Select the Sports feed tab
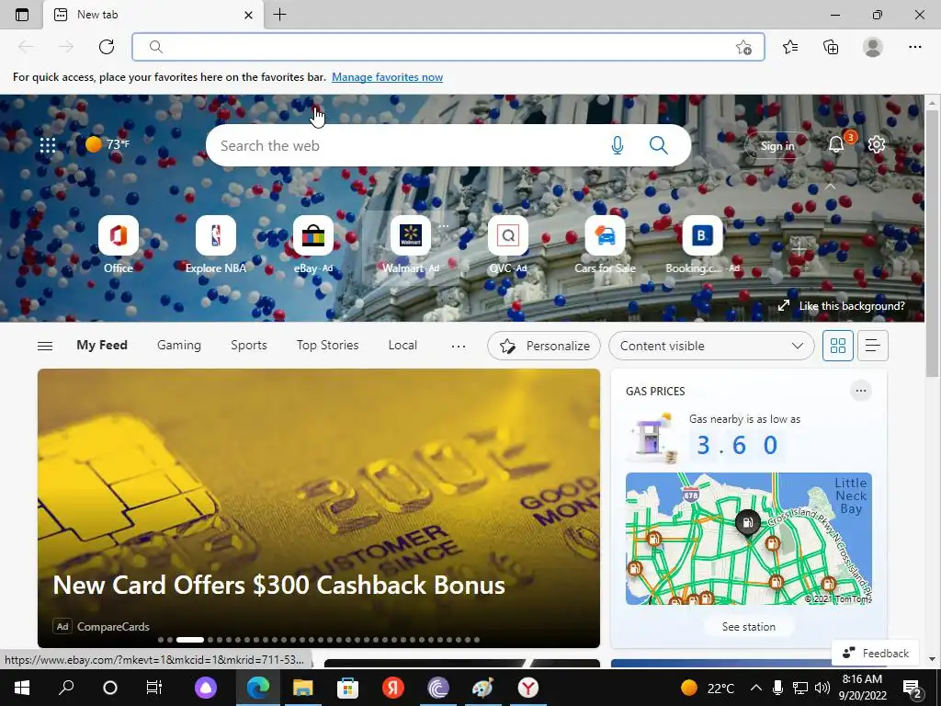Image resolution: width=941 pixels, height=706 pixels. coord(249,346)
